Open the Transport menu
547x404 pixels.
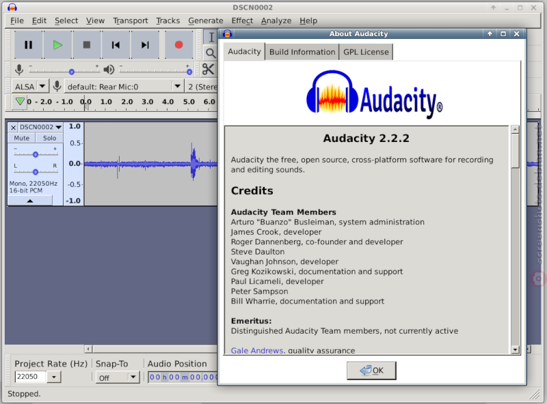pos(131,21)
